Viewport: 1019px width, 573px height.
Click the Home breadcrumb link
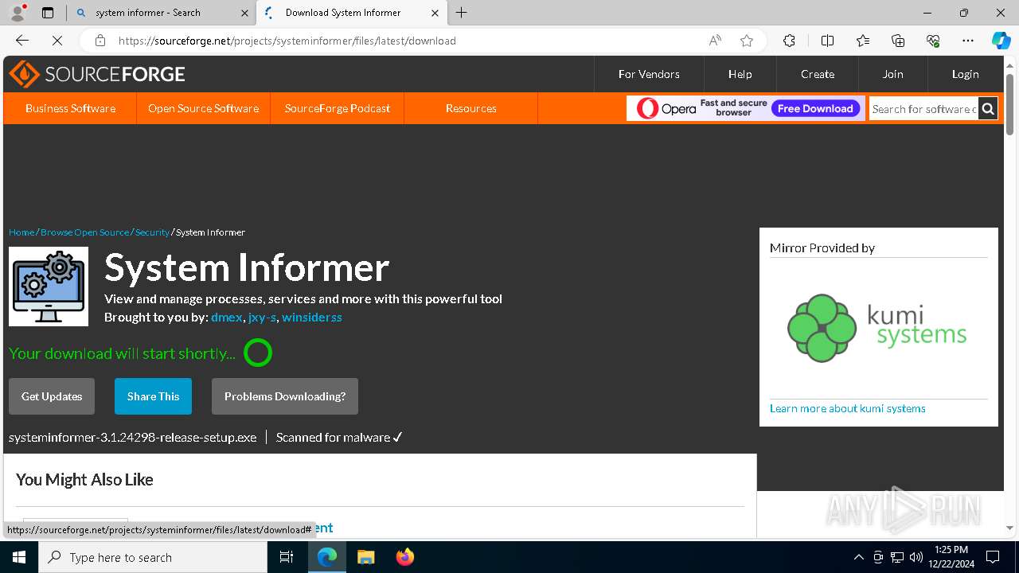pyautogui.click(x=21, y=232)
